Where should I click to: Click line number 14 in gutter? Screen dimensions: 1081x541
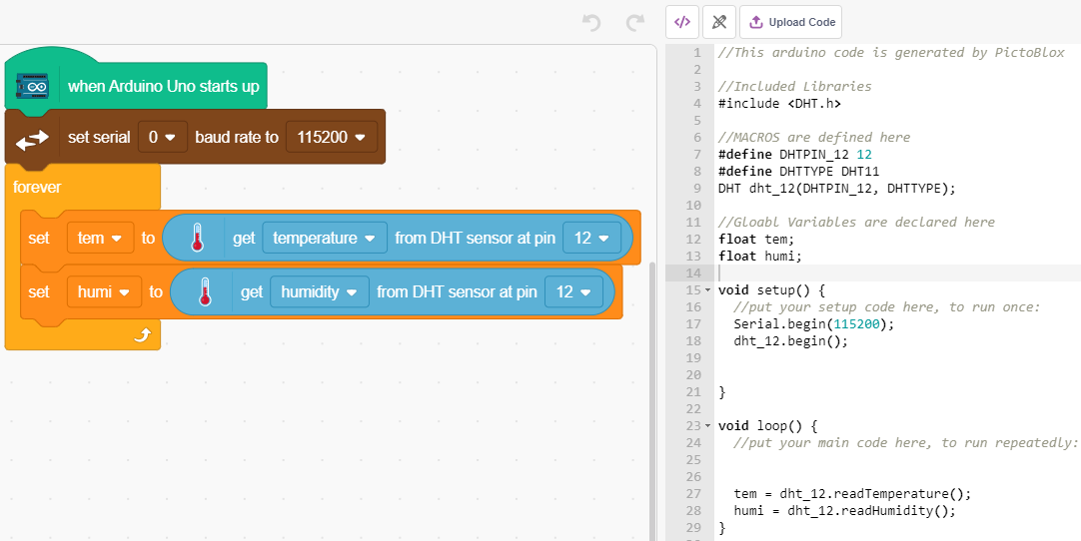(x=693, y=272)
